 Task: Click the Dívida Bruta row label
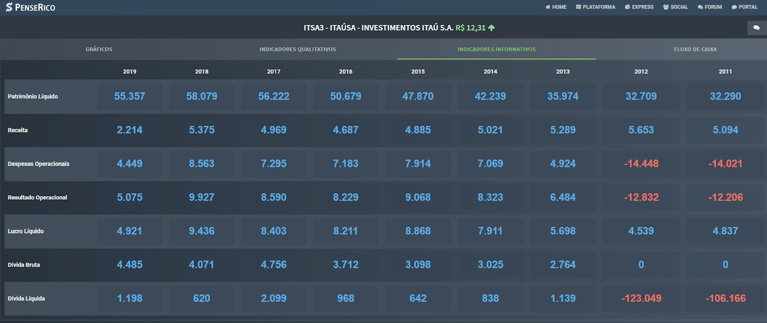point(23,265)
